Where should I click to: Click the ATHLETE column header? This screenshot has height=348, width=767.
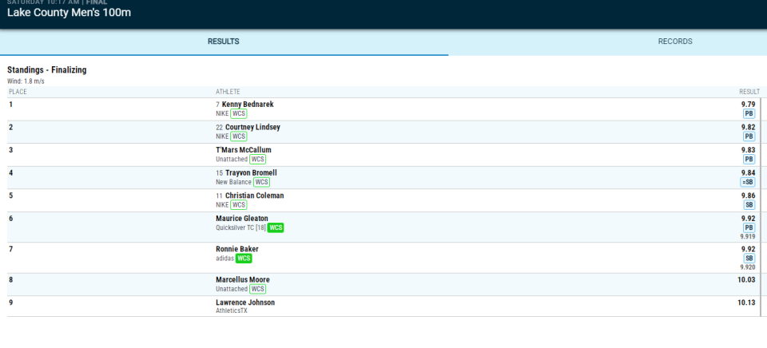coord(228,92)
